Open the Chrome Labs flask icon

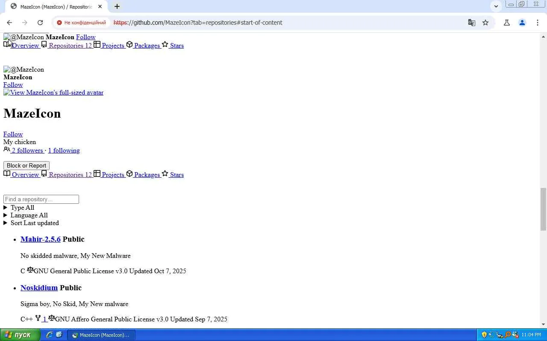tap(507, 23)
